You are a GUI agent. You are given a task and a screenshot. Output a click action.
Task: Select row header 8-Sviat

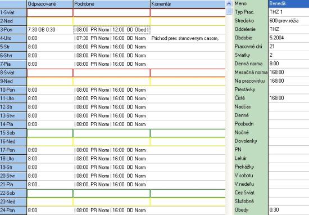(x=13, y=73)
